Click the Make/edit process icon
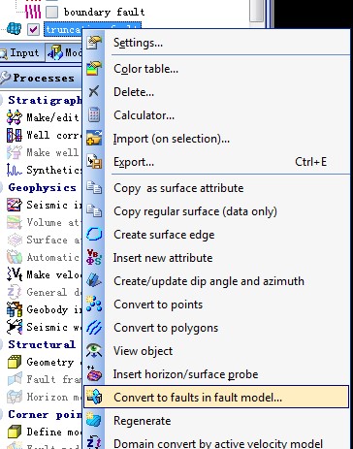 [15, 117]
